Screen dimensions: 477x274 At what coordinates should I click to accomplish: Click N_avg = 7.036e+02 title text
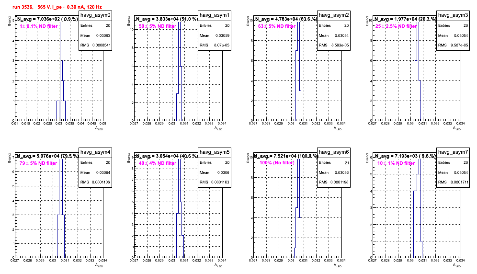[47, 19]
